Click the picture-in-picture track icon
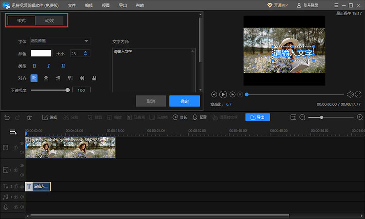 tap(6, 170)
